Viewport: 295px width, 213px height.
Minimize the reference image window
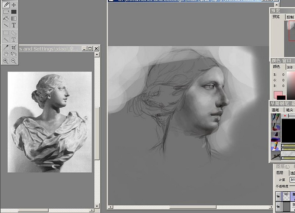point(84,49)
